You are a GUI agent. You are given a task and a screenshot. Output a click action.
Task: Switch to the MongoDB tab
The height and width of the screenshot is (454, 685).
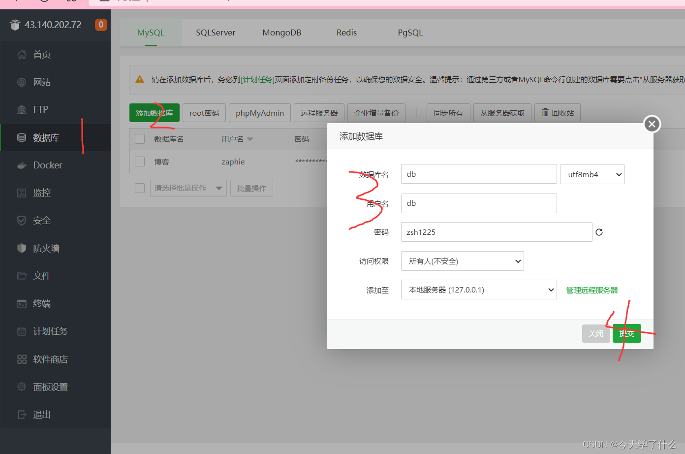(x=281, y=32)
